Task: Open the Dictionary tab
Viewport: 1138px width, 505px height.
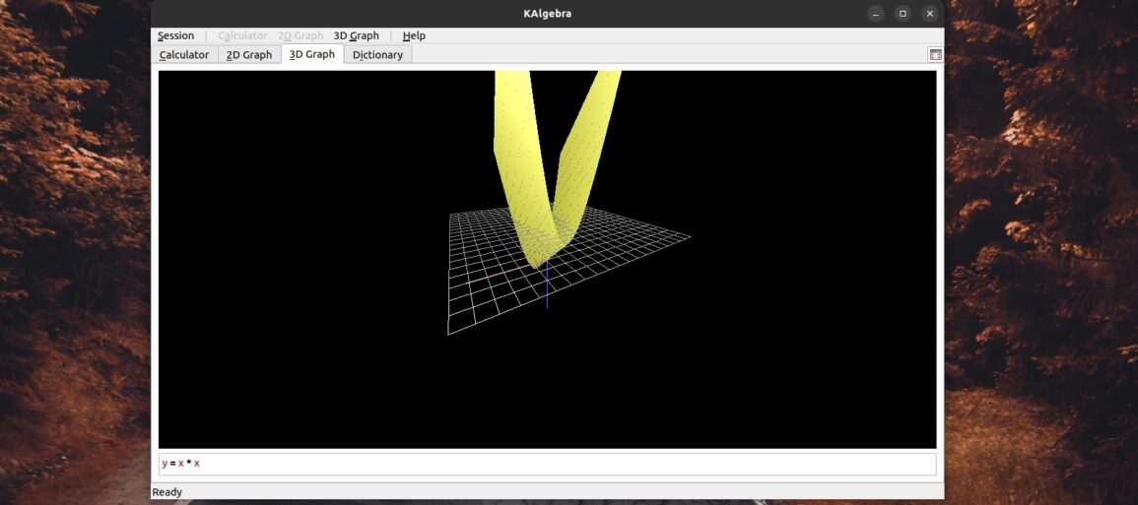Action: 377,55
